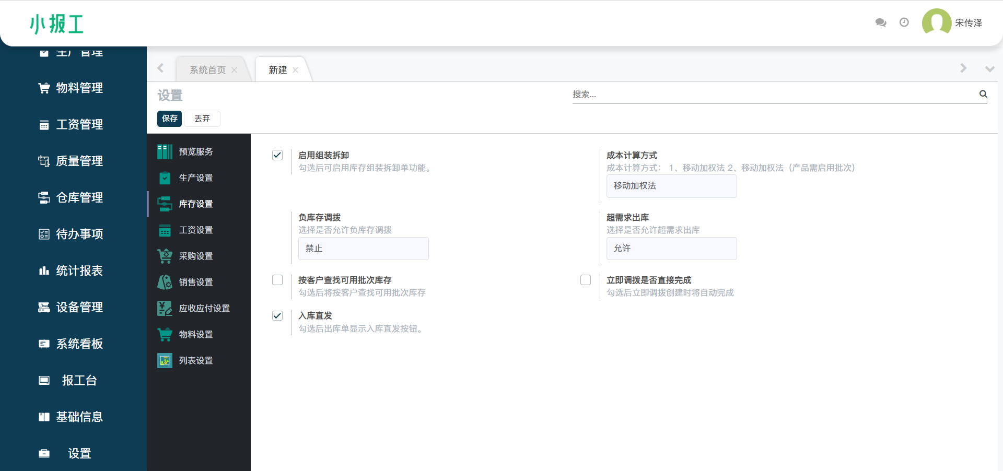Open the 超需求出库 dropdown showing 允许
This screenshot has height=471, width=1003.
point(671,249)
